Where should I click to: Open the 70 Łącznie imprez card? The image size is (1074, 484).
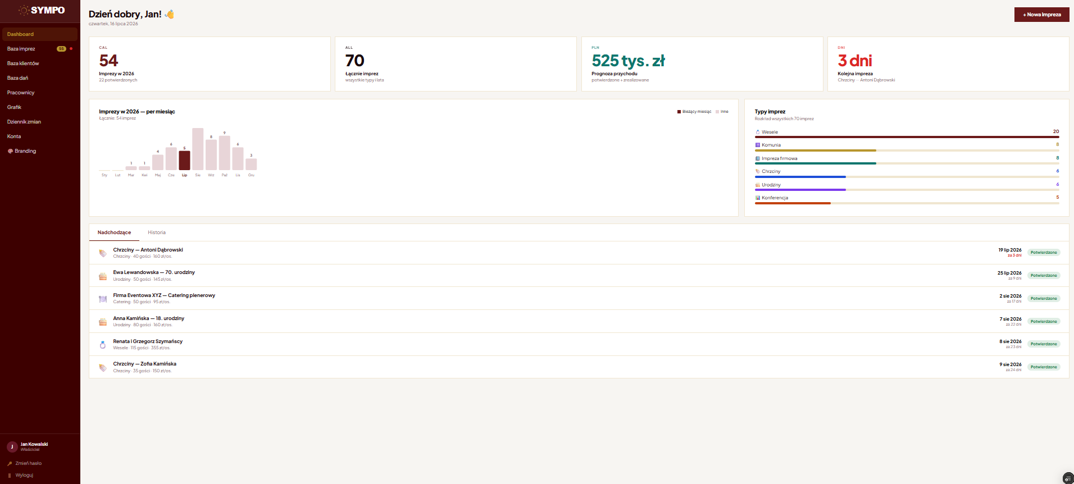(x=456, y=64)
